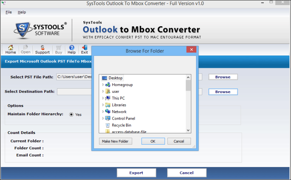291x180 pixels.
Task: Click Cancel at the bottom bar
Action: [x=187, y=173]
